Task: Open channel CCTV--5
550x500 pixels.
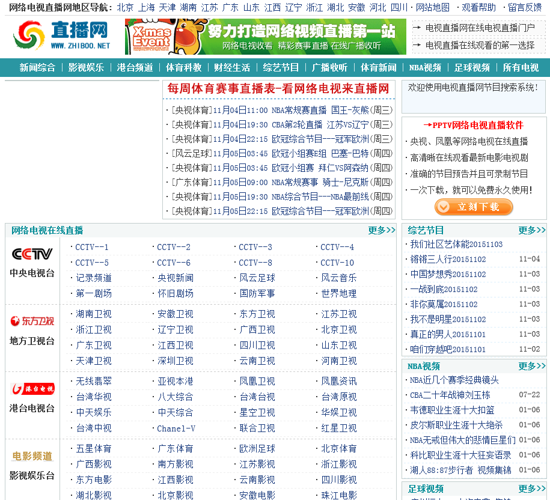Action: coord(92,263)
